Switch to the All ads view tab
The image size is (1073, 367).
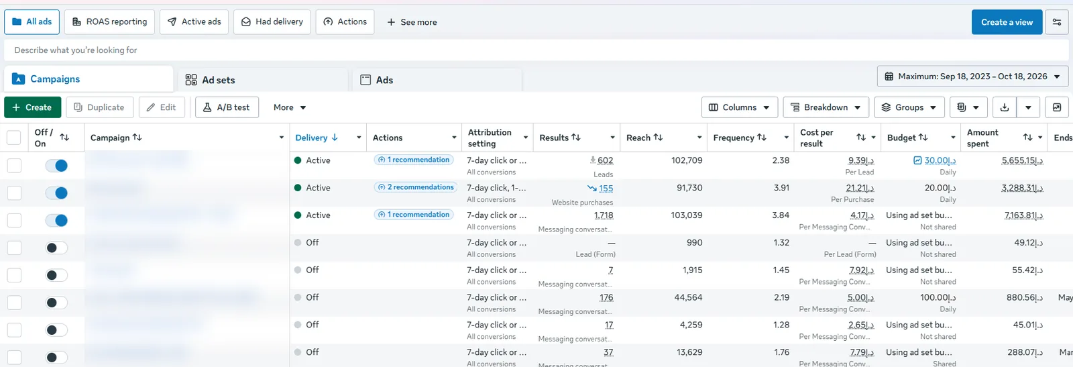click(x=32, y=22)
